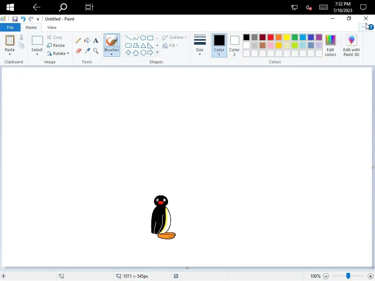This screenshot has height=281, width=375.
Task: Pick the orange color swatch
Action: [279, 37]
